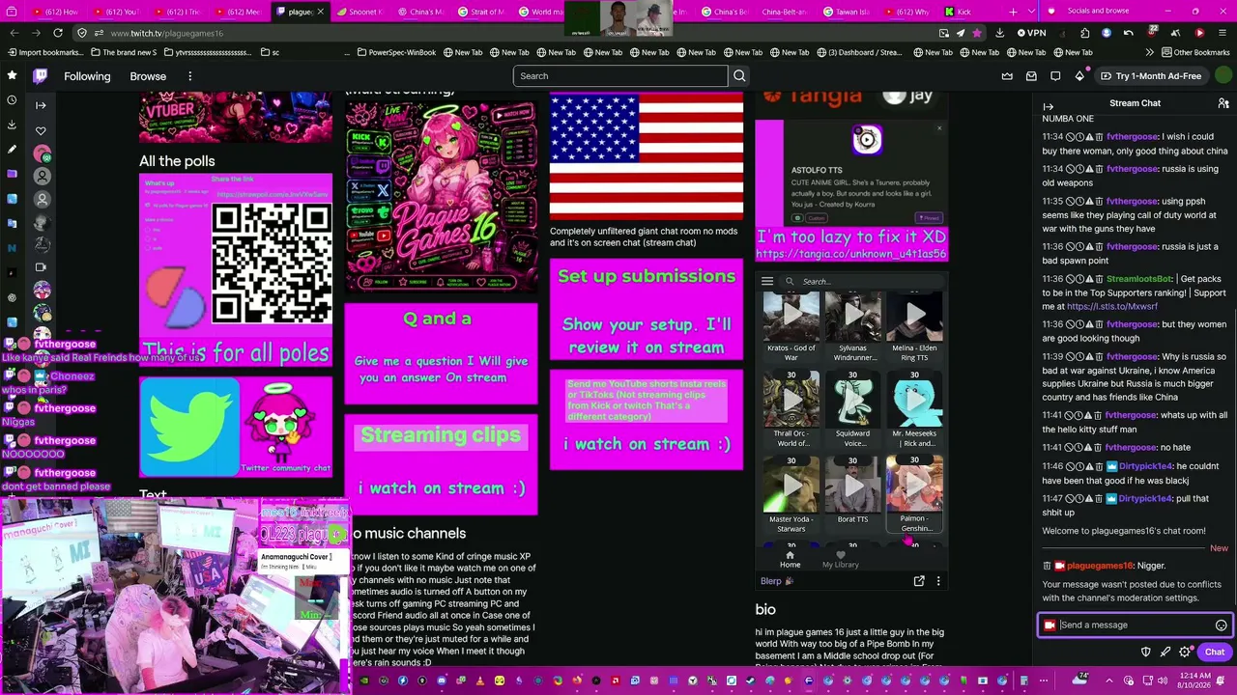Click the Blerp sound search field
Screen dimensions: 1237x695
tap(860, 282)
